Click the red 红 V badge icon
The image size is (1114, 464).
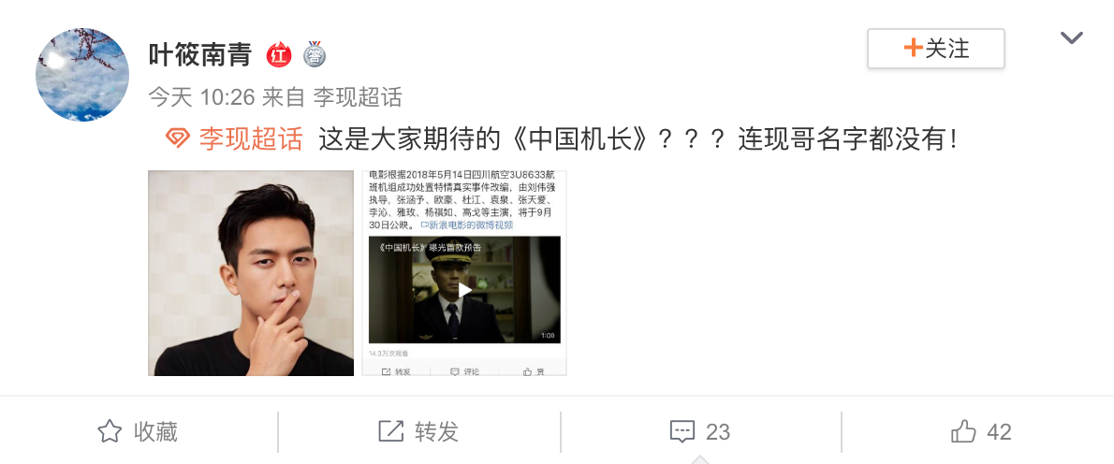(x=279, y=54)
